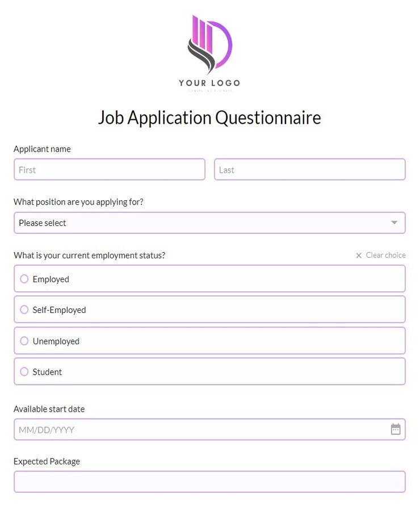The height and width of the screenshot is (511, 420).
Task: Select the Employed radio button
Action: click(24, 279)
